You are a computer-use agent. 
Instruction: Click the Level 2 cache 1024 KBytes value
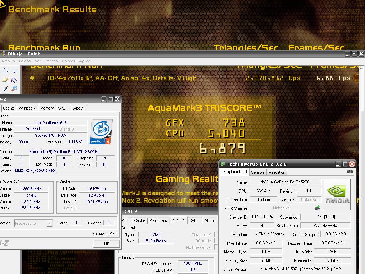pyautogui.click(x=97, y=202)
